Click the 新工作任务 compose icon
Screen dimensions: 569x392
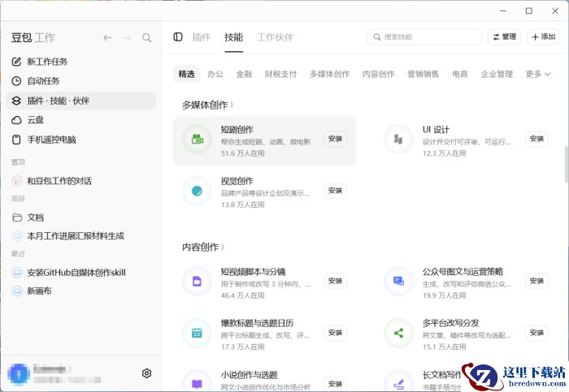[16, 62]
